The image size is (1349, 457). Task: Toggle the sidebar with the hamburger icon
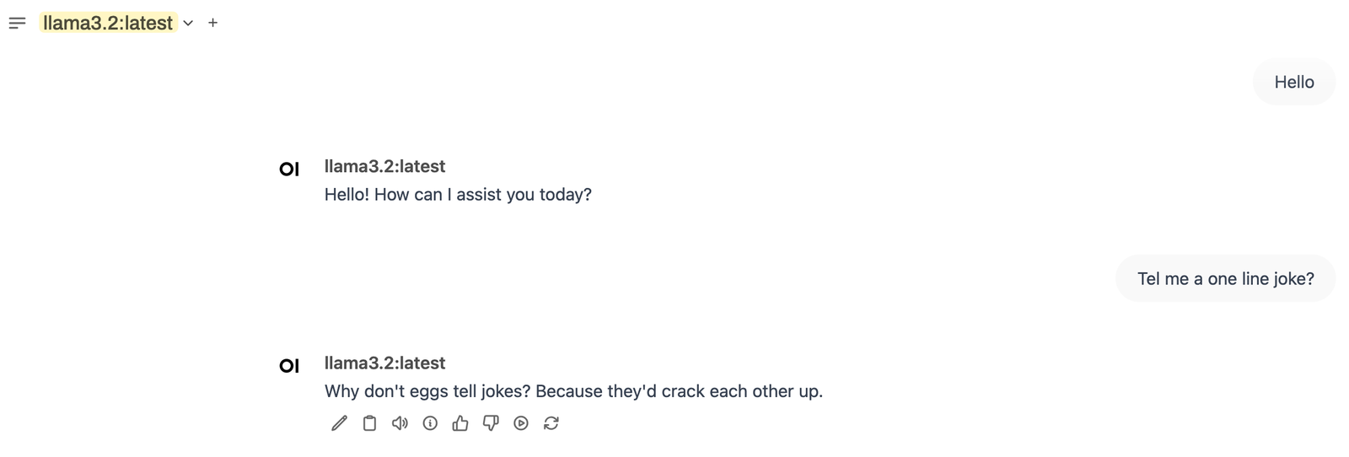[x=17, y=23]
